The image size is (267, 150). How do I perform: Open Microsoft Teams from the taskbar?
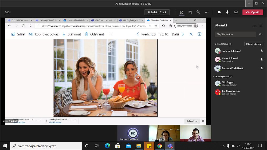pyautogui.click(x=170, y=146)
